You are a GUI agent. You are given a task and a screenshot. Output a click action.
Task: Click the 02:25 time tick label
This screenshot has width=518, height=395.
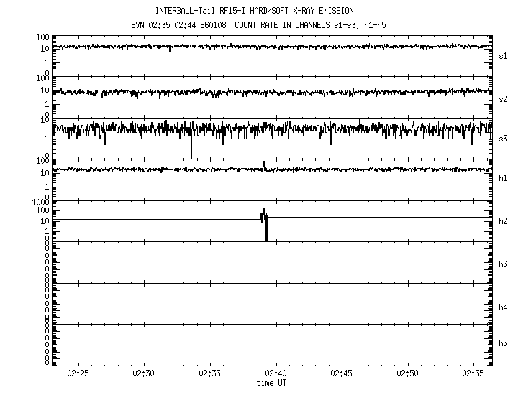(x=78, y=374)
